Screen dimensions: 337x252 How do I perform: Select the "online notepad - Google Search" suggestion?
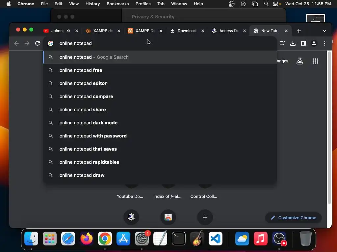160,57
